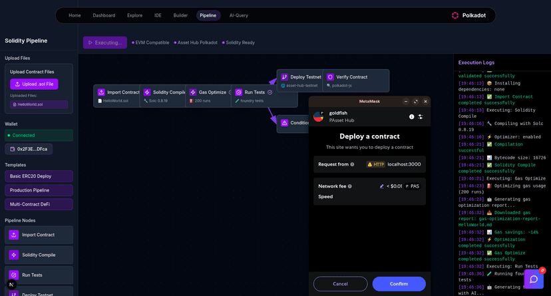
Task: Click Upload .sol File button
Action: (x=34, y=84)
